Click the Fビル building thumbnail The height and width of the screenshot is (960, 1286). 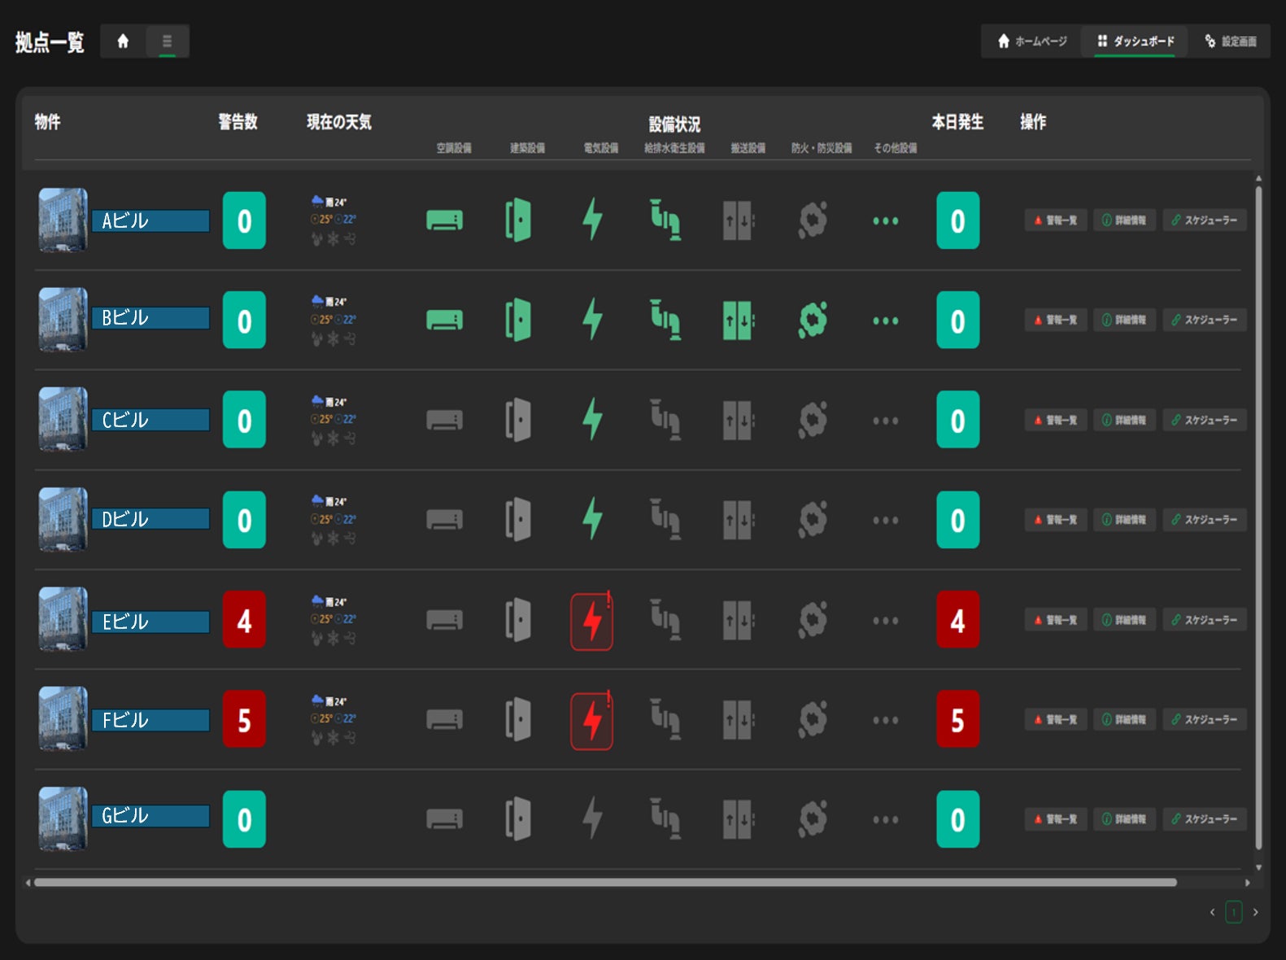(63, 719)
